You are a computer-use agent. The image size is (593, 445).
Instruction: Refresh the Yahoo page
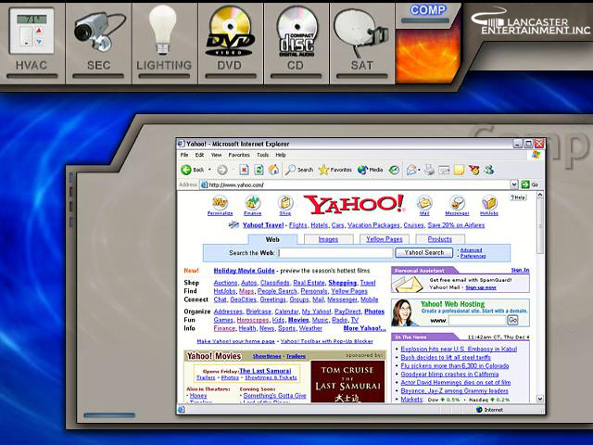(259, 170)
